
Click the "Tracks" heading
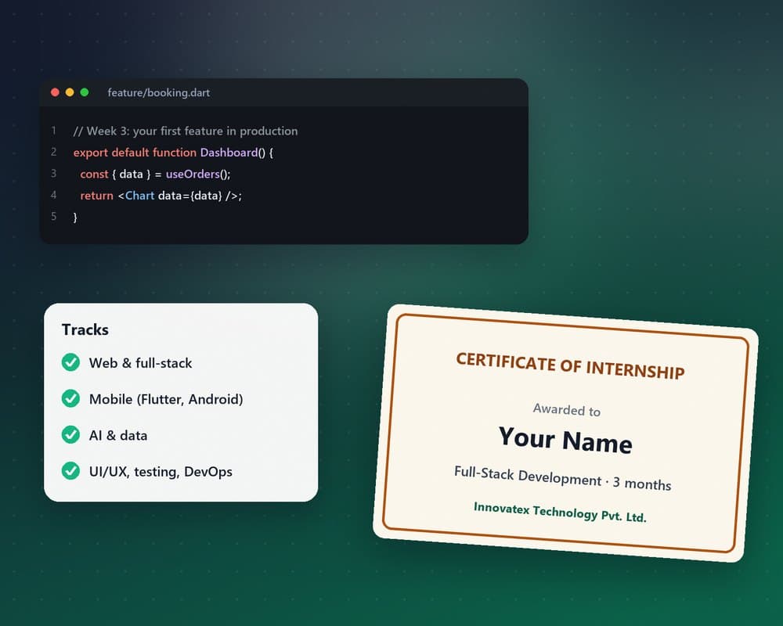tap(85, 329)
